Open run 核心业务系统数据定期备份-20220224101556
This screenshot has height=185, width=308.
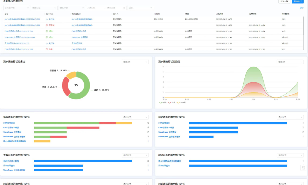22,25
